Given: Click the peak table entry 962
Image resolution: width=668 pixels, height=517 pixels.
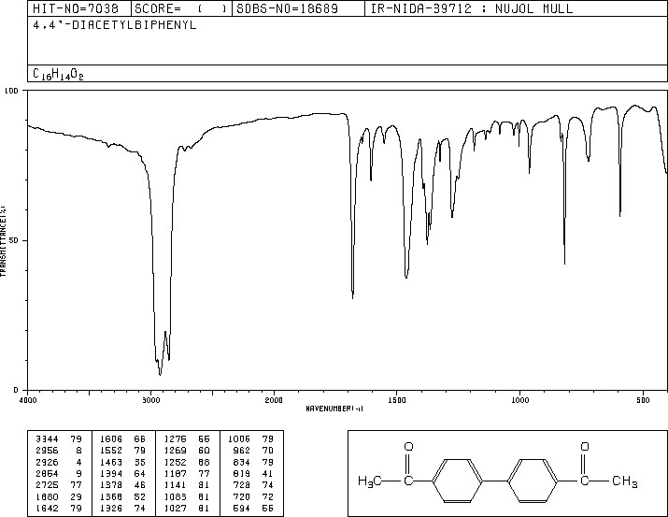Looking at the screenshot, I should [x=242, y=450].
